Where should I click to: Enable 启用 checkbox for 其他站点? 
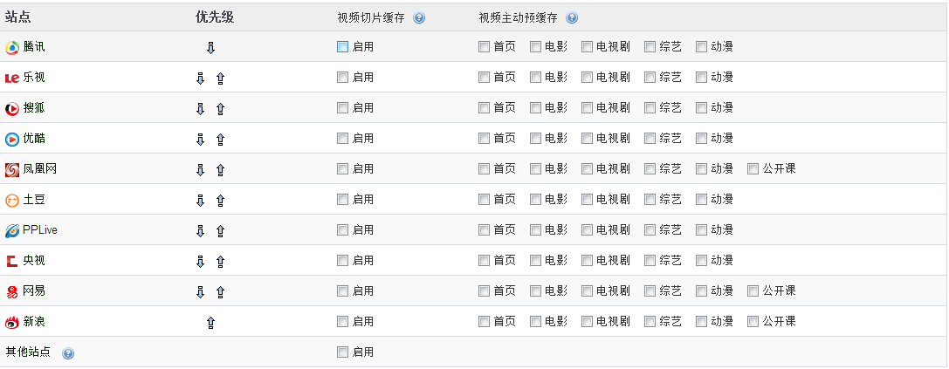(x=342, y=352)
